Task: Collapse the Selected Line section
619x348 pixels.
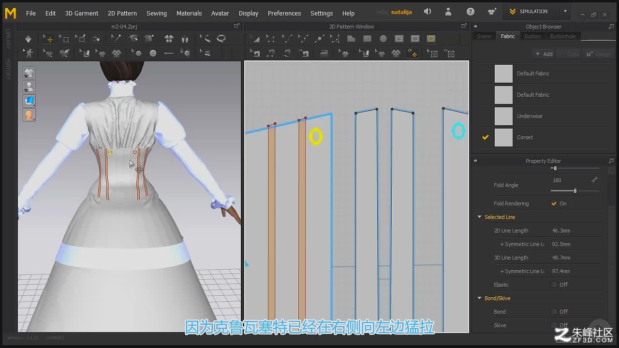Action: click(480, 217)
